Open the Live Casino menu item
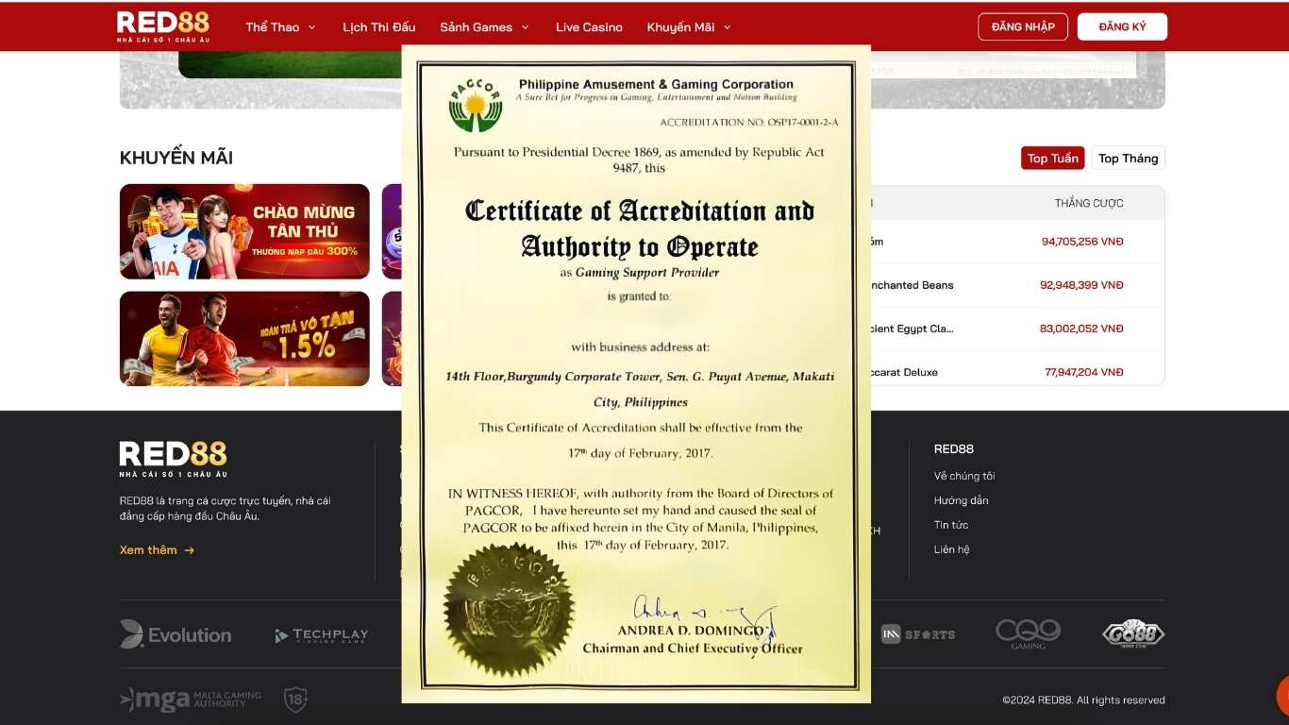Viewport: 1289px width, 725px height. point(589,27)
